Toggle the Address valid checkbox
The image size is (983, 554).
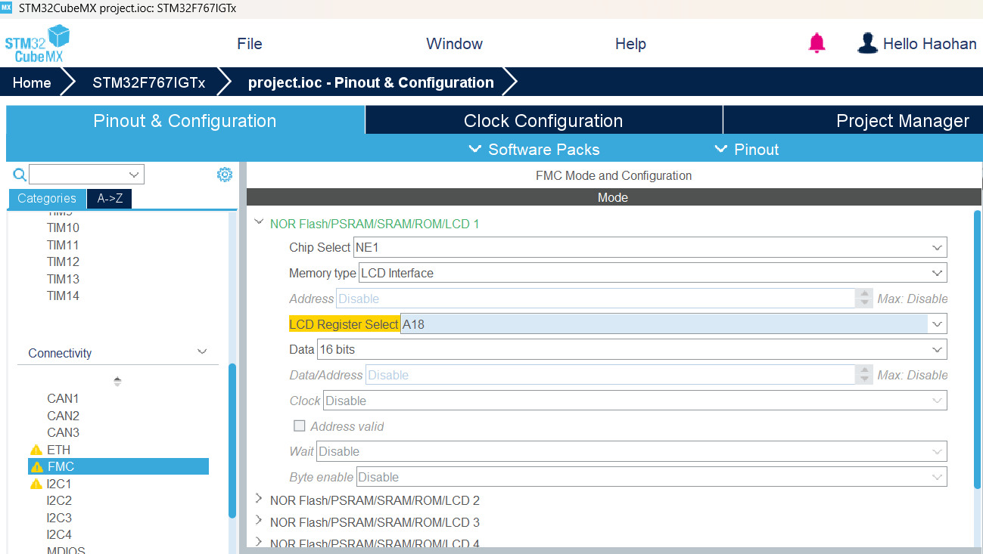(x=300, y=426)
